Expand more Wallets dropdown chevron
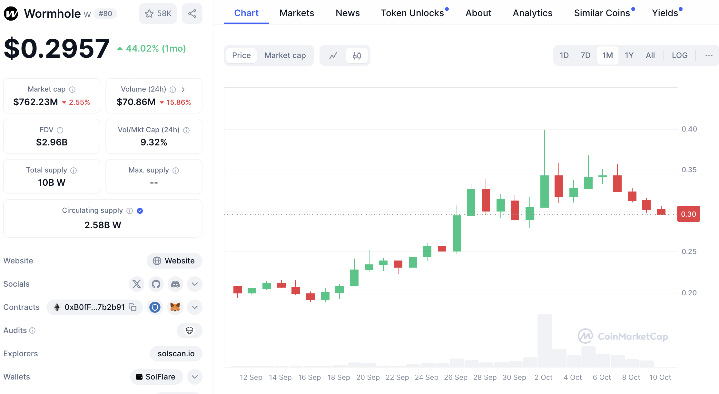Image resolution: width=719 pixels, height=394 pixels. pyautogui.click(x=195, y=377)
